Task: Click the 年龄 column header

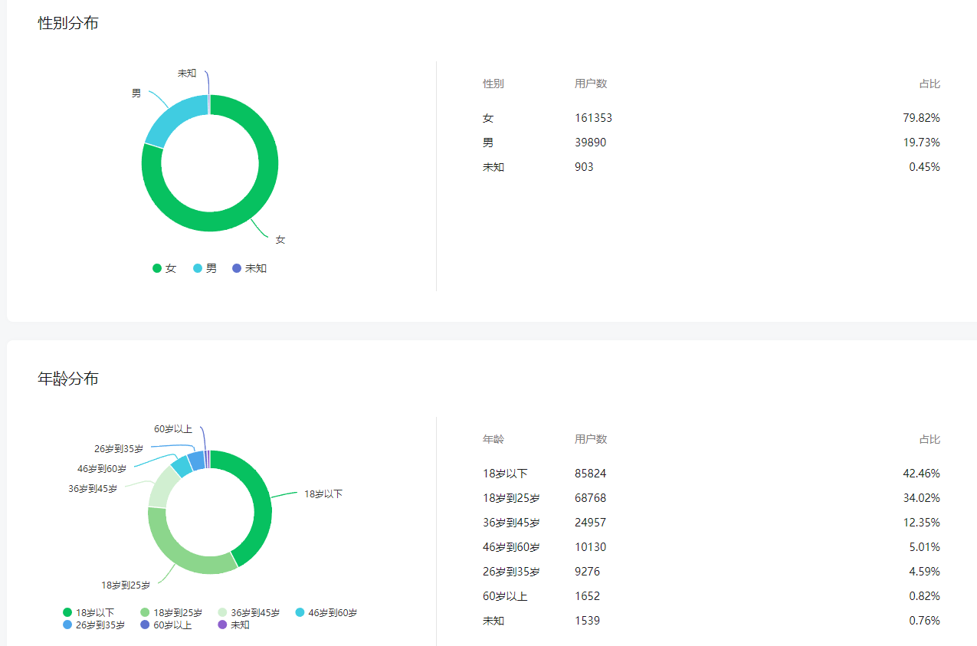Action: click(x=493, y=439)
